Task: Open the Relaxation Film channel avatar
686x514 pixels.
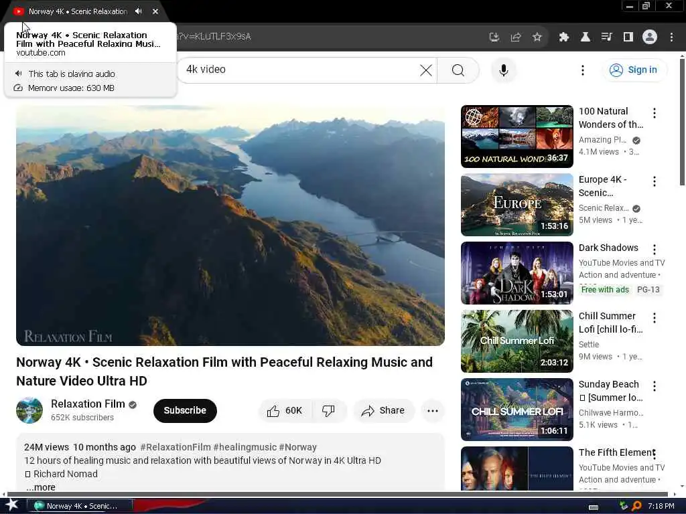Action: coord(29,410)
